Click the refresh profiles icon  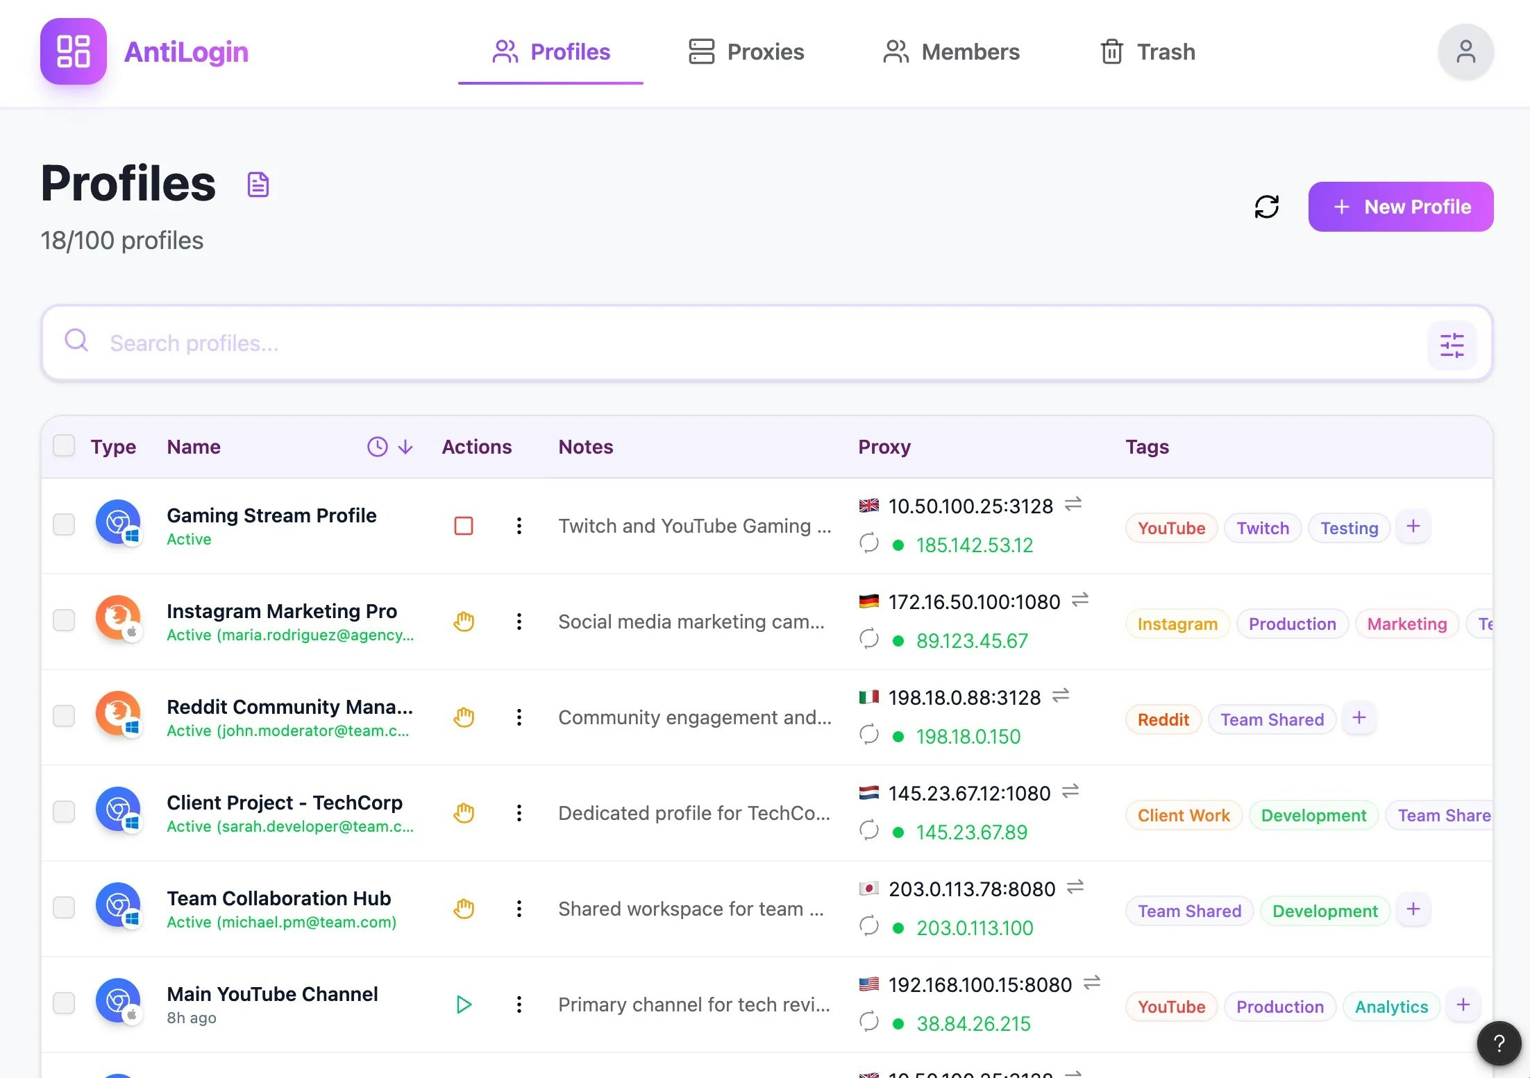[x=1267, y=206]
